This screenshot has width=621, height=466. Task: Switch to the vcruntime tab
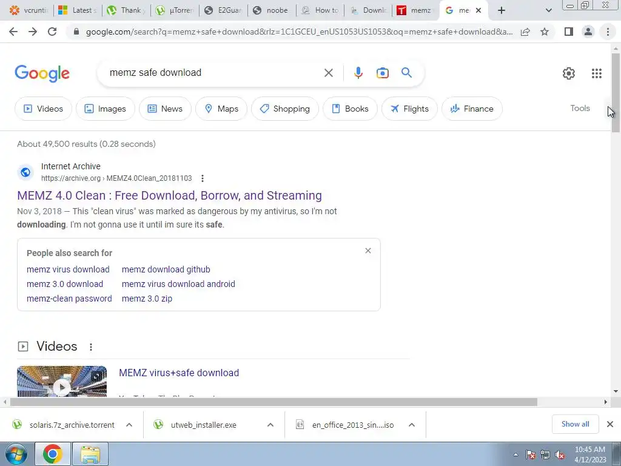pos(29,10)
